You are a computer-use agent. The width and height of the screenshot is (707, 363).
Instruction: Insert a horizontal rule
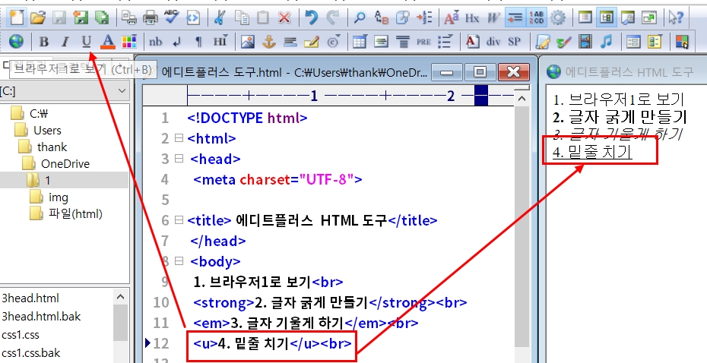click(290, 42)
